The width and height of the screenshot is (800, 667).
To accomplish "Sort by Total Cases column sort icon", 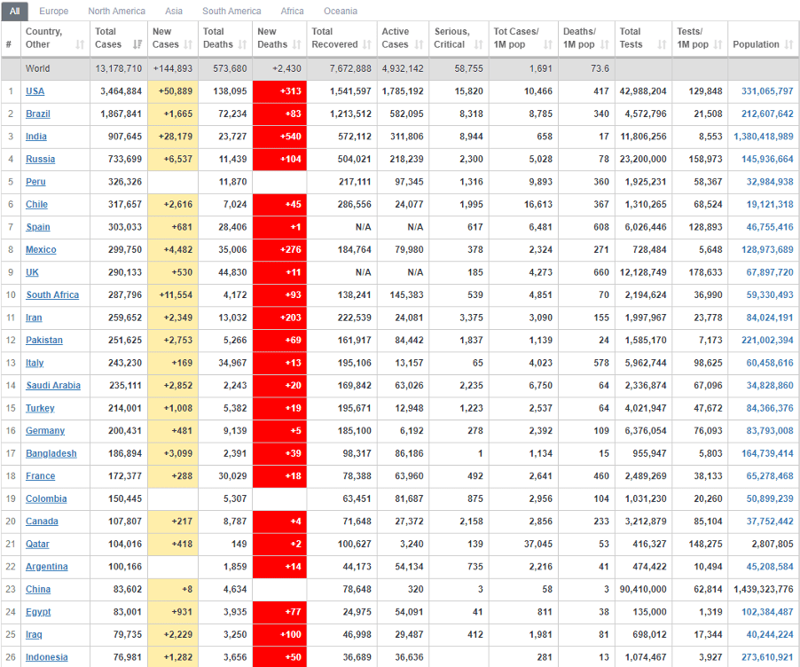I will (x=137, y=45).
